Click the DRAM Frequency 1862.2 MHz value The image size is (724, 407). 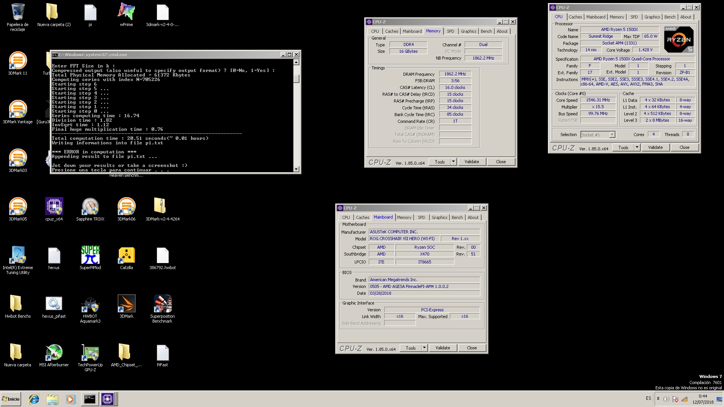click(x=455, y=74)
